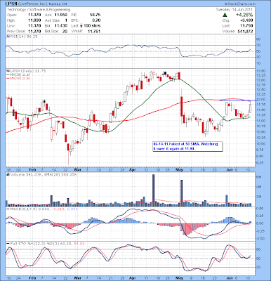This screenshot has height=281, width=271.
Task: Click the VWAP value 11.761
Action: pos(94,31)
